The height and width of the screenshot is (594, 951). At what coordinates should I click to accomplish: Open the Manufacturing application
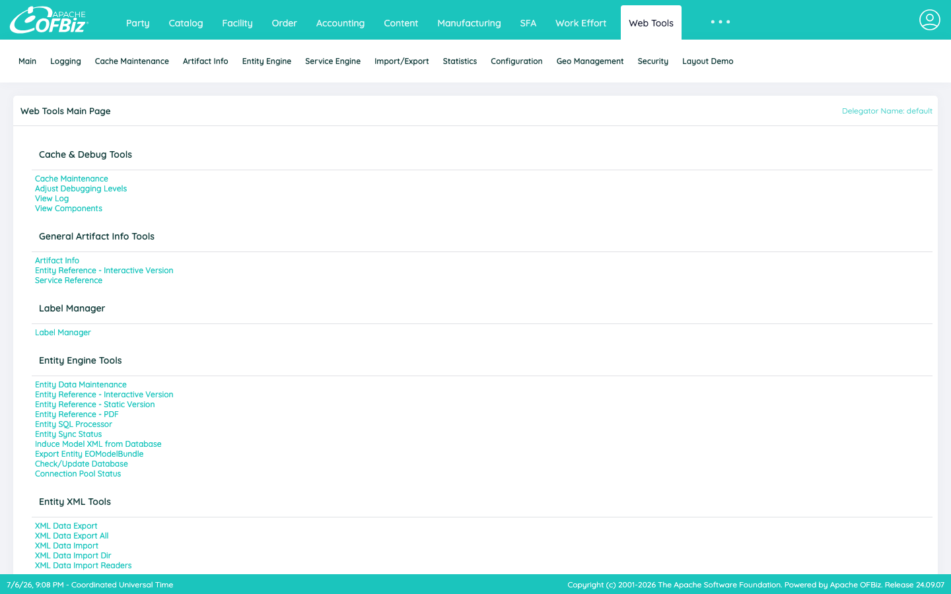tap(469, 23)
